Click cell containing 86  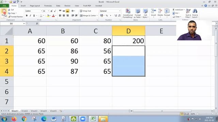63,51
